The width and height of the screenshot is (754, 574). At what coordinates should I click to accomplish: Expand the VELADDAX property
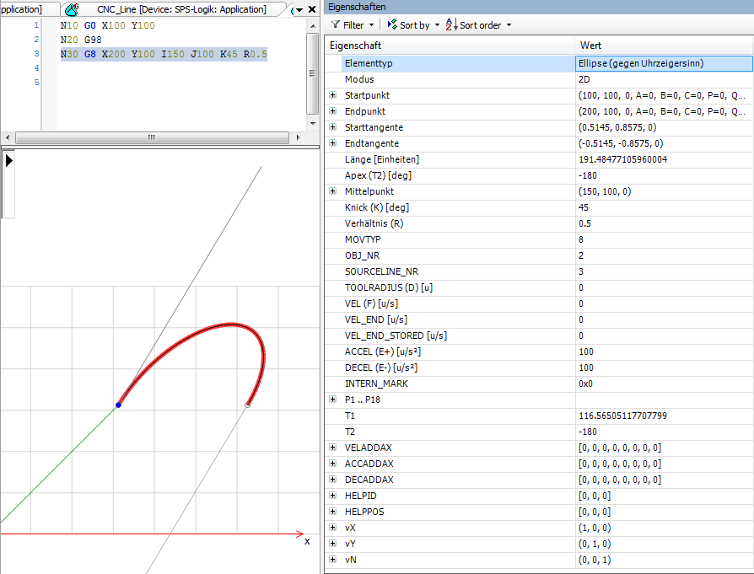tap(333, 448)
